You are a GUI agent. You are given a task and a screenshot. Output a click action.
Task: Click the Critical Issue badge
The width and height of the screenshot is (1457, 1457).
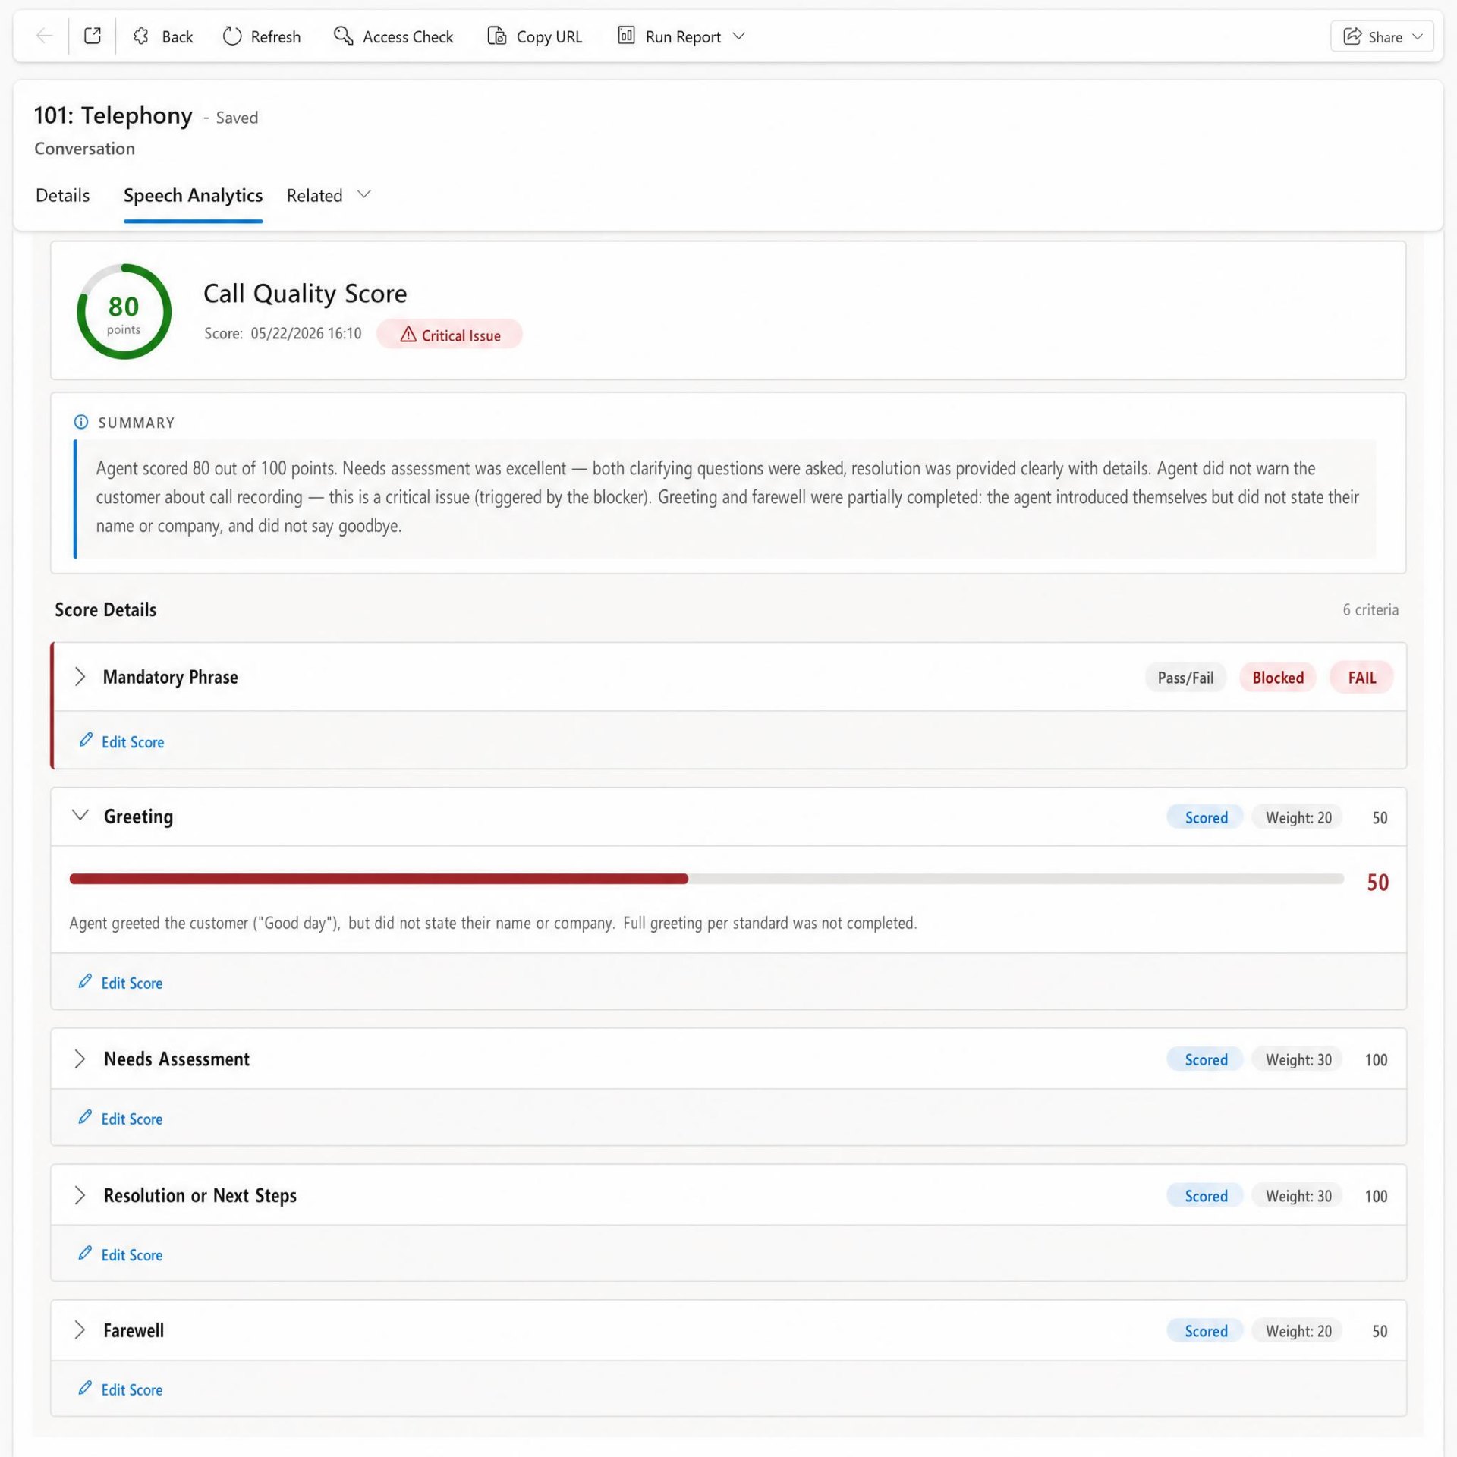(450, 335)
